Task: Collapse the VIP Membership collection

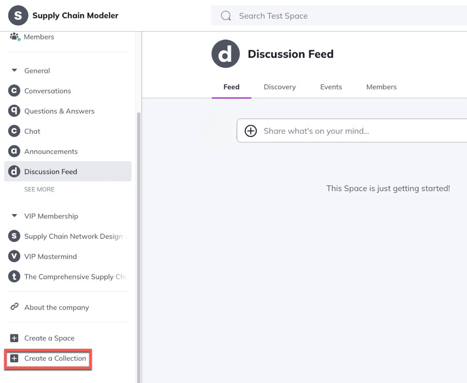Action: pos(15,216)
